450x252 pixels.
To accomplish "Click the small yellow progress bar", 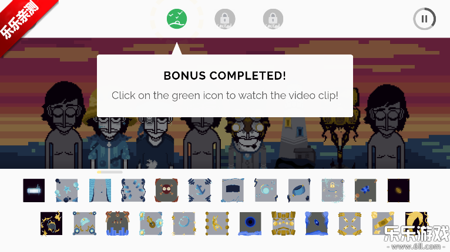I will point(110,172).
